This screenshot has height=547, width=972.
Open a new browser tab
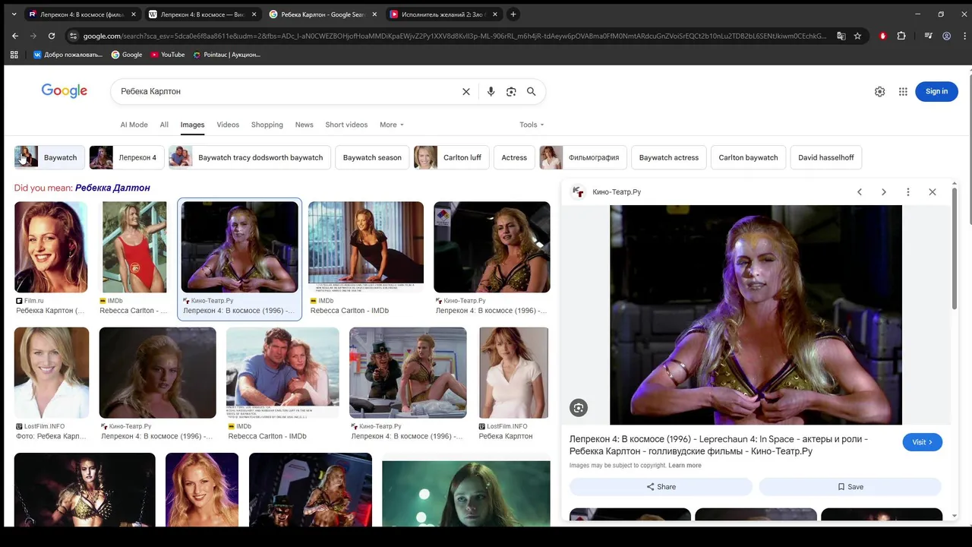pyautogui.click(x=513, y=14)
